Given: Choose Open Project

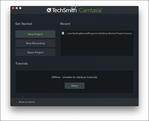Looking at the screenshot, I should [x=35, y=52].
